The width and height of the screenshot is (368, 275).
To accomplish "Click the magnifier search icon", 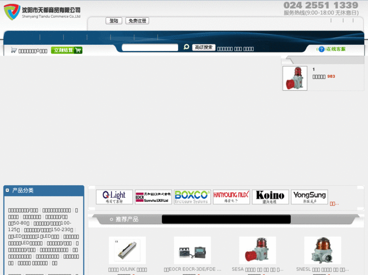I will point(186,47).
